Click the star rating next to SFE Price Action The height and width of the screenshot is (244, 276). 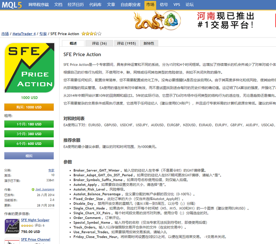[x=92, y=33]
